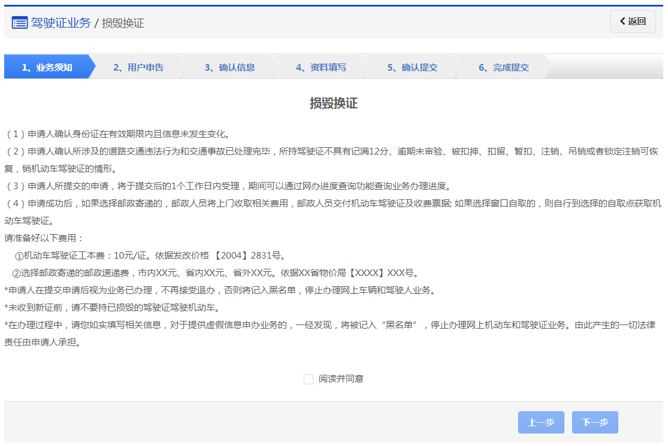The height and width of the screenshot is (446, 668).
Task: Open step 4、资料填写
Action: tap(321, 67)
